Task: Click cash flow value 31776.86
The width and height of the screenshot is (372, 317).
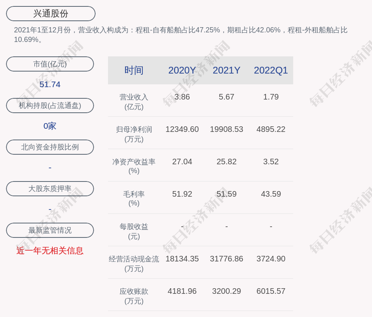Action: [226, 259]
